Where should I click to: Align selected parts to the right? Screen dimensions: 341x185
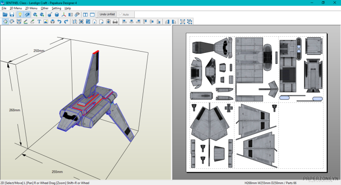click(x=138, y=21)
